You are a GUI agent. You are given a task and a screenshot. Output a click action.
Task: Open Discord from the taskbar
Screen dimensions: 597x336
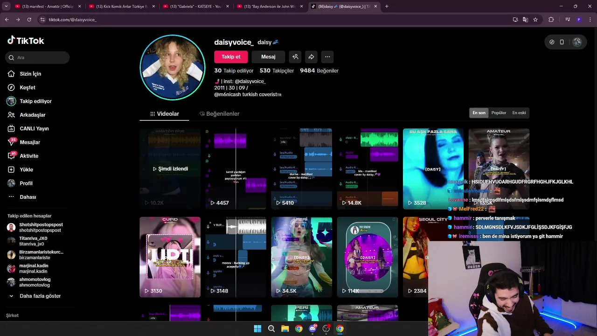pyautogui.click(x=312, y=329)
